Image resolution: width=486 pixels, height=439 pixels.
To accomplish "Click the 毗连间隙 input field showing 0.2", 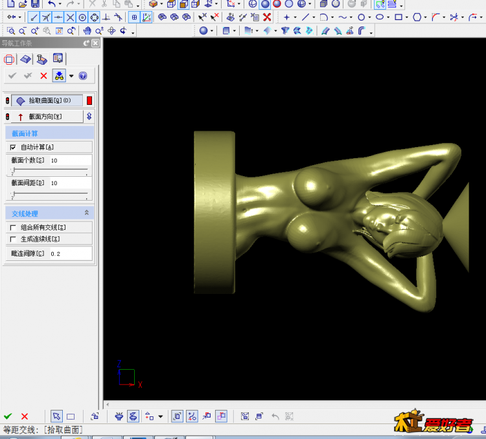I will tap(71, 253).
